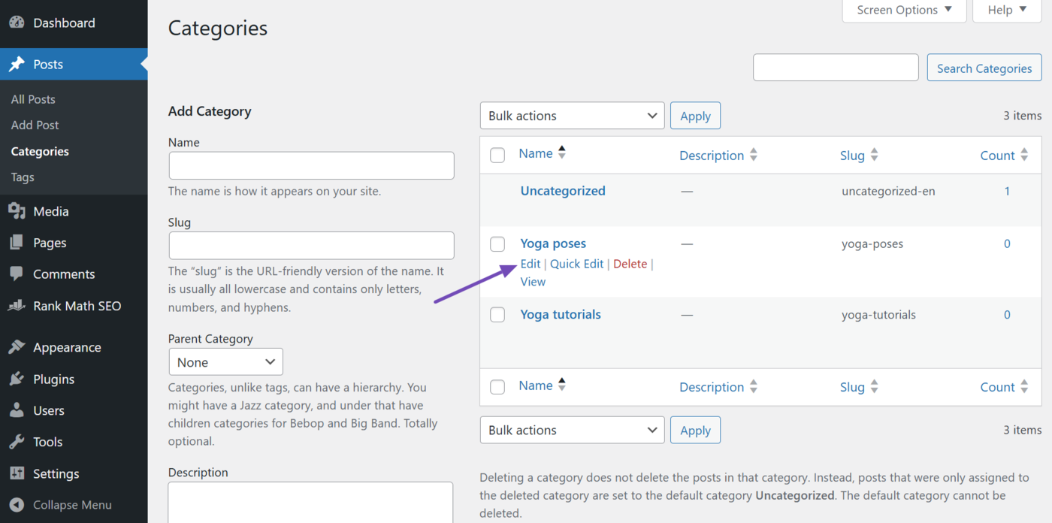The width and height of the screenshot is (1052, 523).
Task: Check the Yoga tutorials checkbox
Action: point(497,314)
